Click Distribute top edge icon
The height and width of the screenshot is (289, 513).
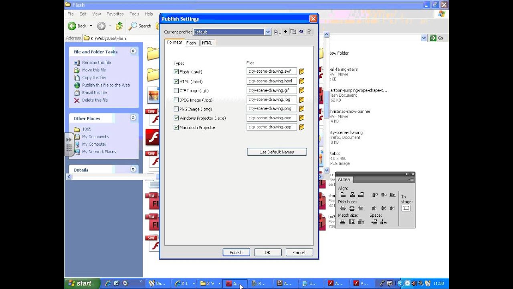[343, 208]
